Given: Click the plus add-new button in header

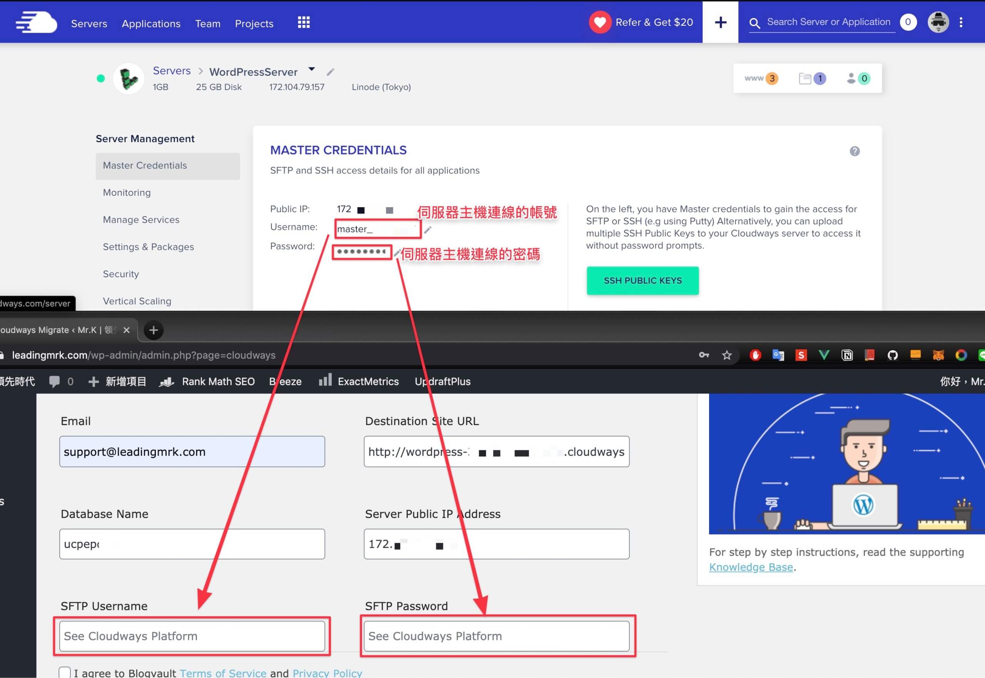Looking at the screenshot, I should [x=720, y=22].
